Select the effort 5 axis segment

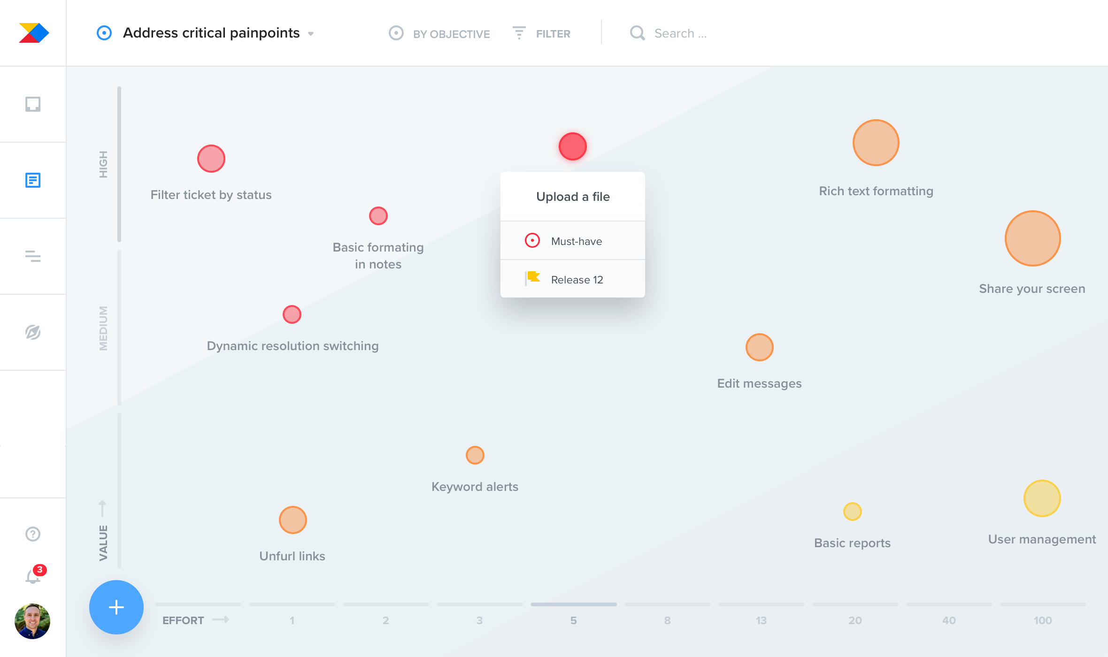(573, 605)
